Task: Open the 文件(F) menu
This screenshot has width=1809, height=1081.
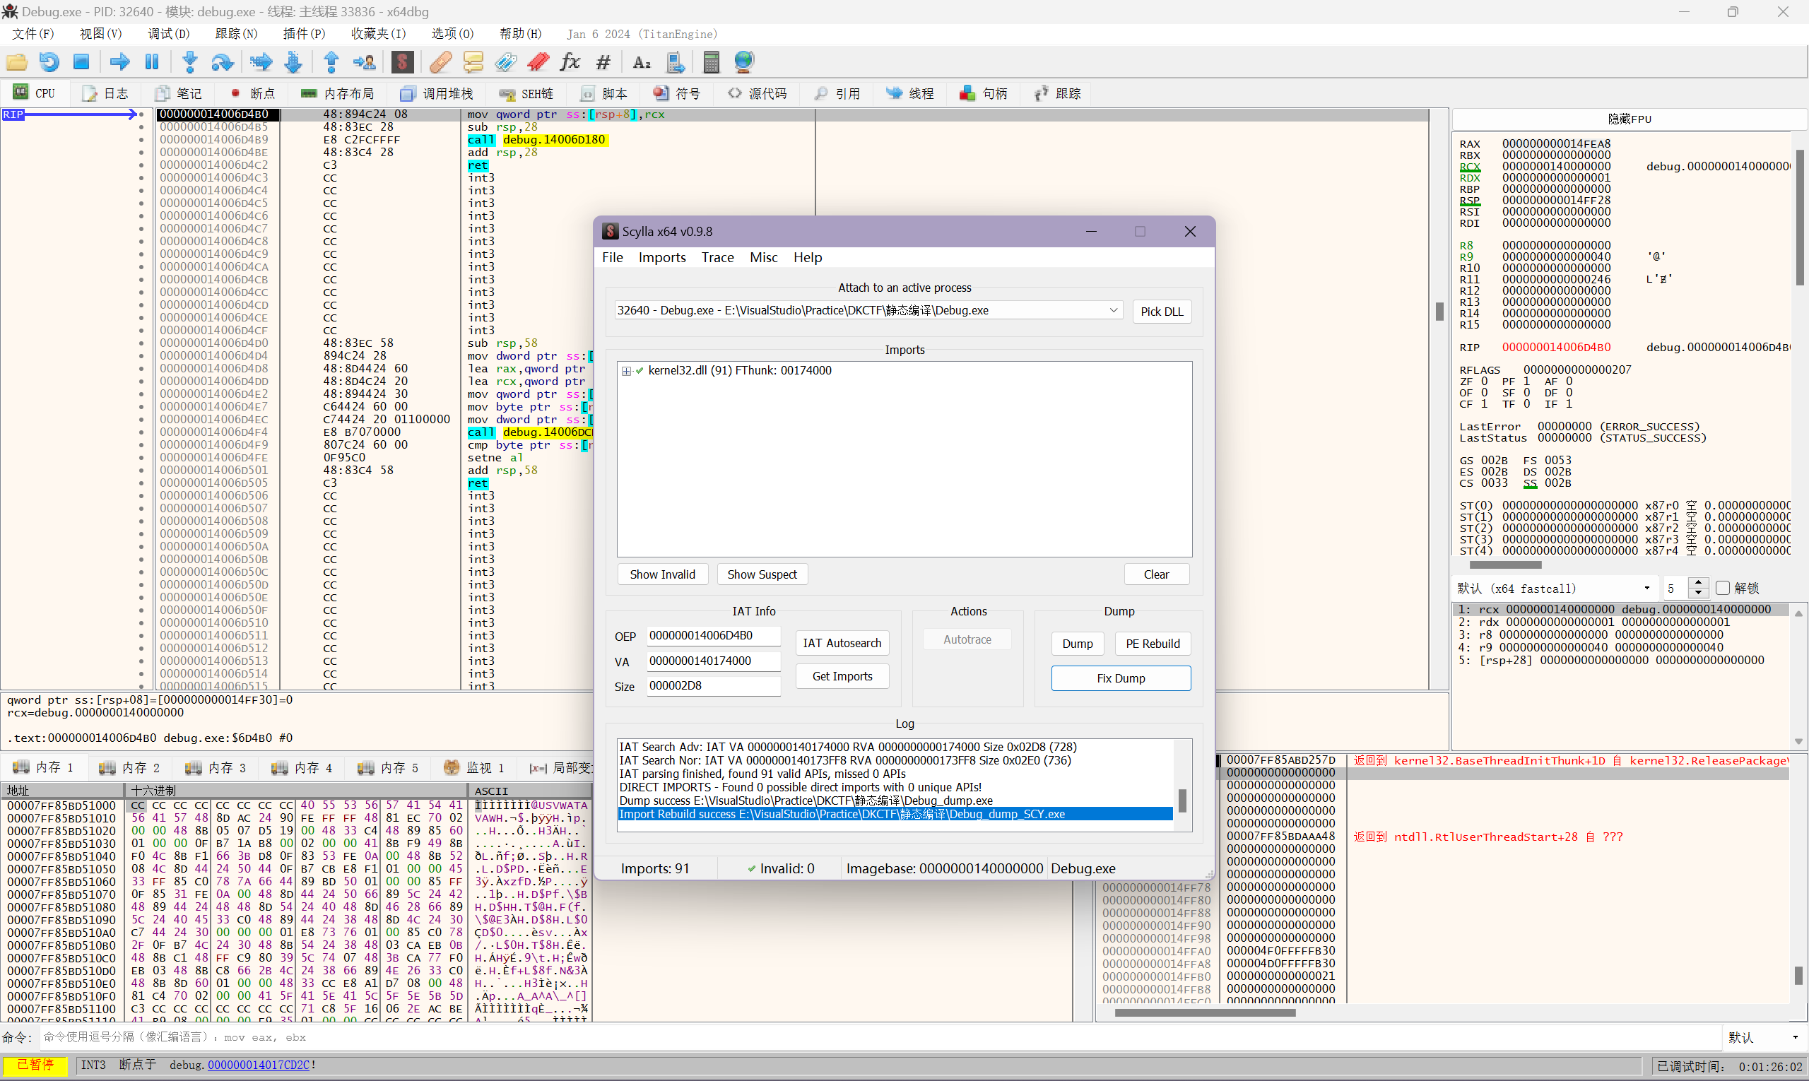Action: 33,33
